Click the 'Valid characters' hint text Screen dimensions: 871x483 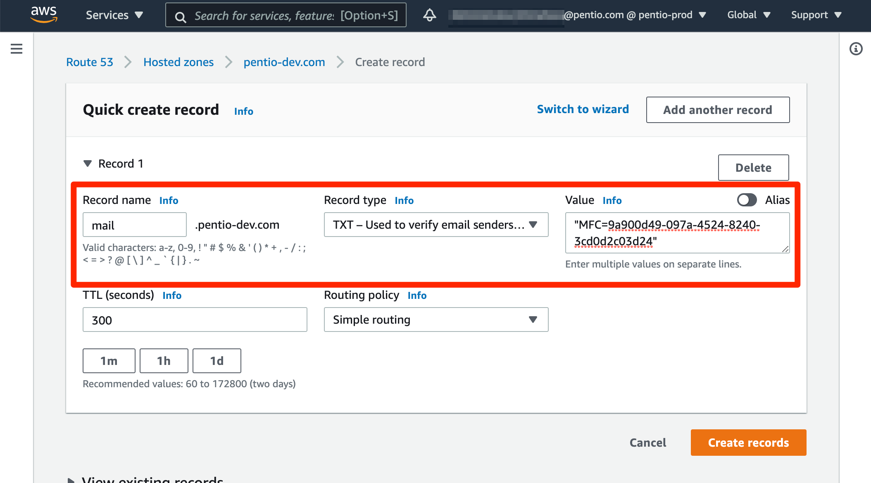coord(194,254)
